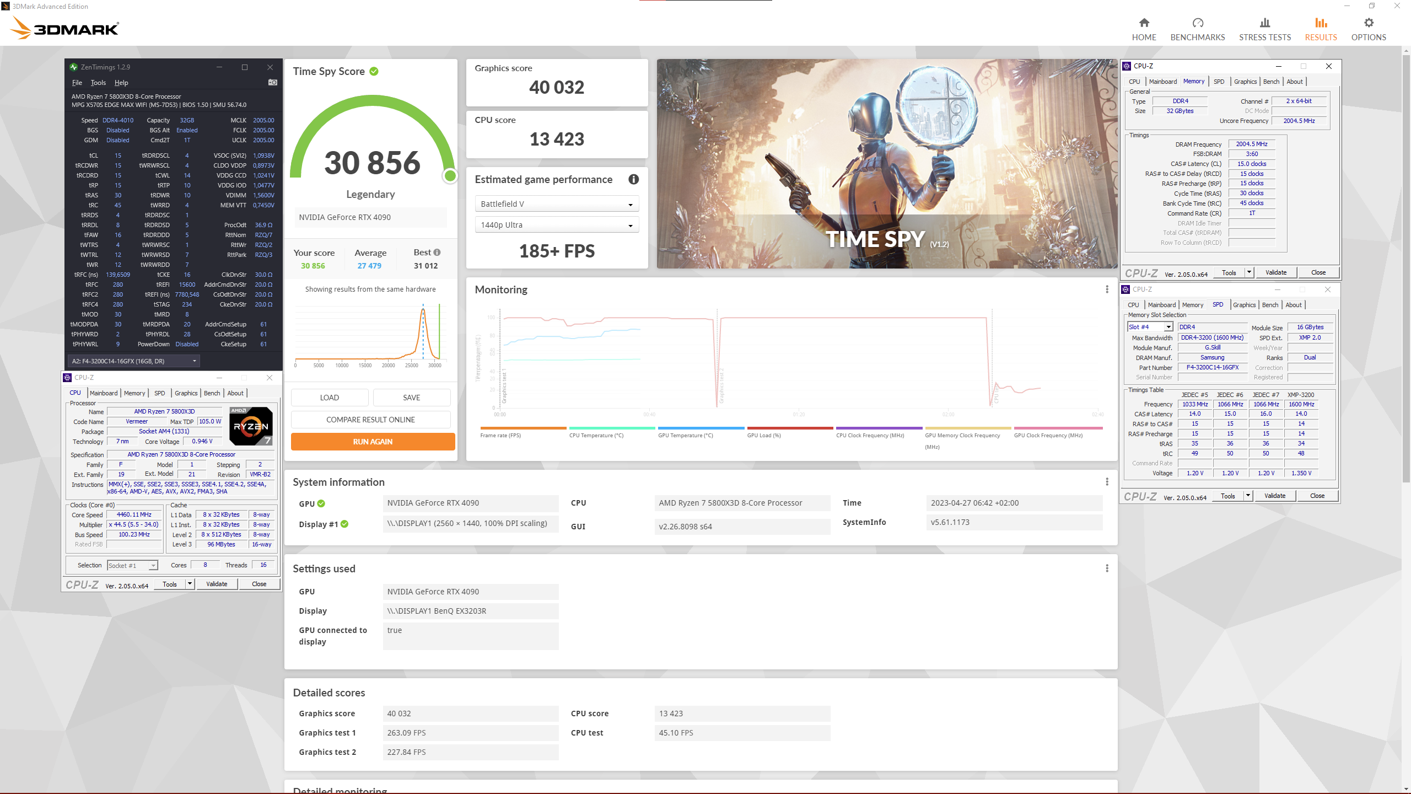Expand the Tools arrow in CPU-Z CPU window
This screenshot has width=1411, height=794.
(190, 584)
